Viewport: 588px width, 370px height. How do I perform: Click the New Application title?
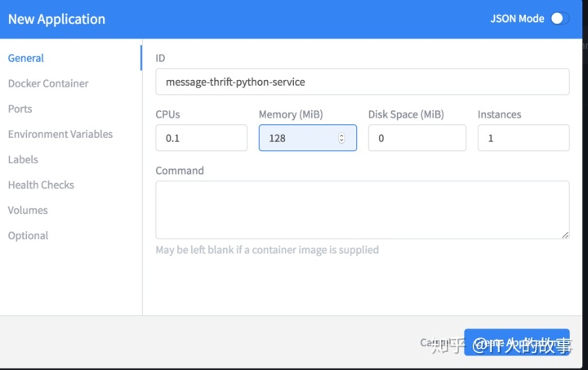tap(56, 19)
